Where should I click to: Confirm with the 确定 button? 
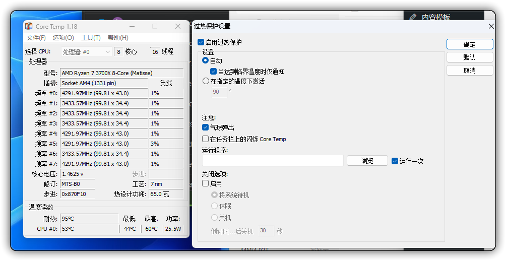470,44
